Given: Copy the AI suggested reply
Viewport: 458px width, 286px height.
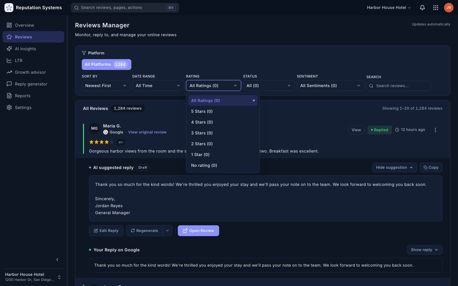Looking at the screenshot, I should 431,167.
